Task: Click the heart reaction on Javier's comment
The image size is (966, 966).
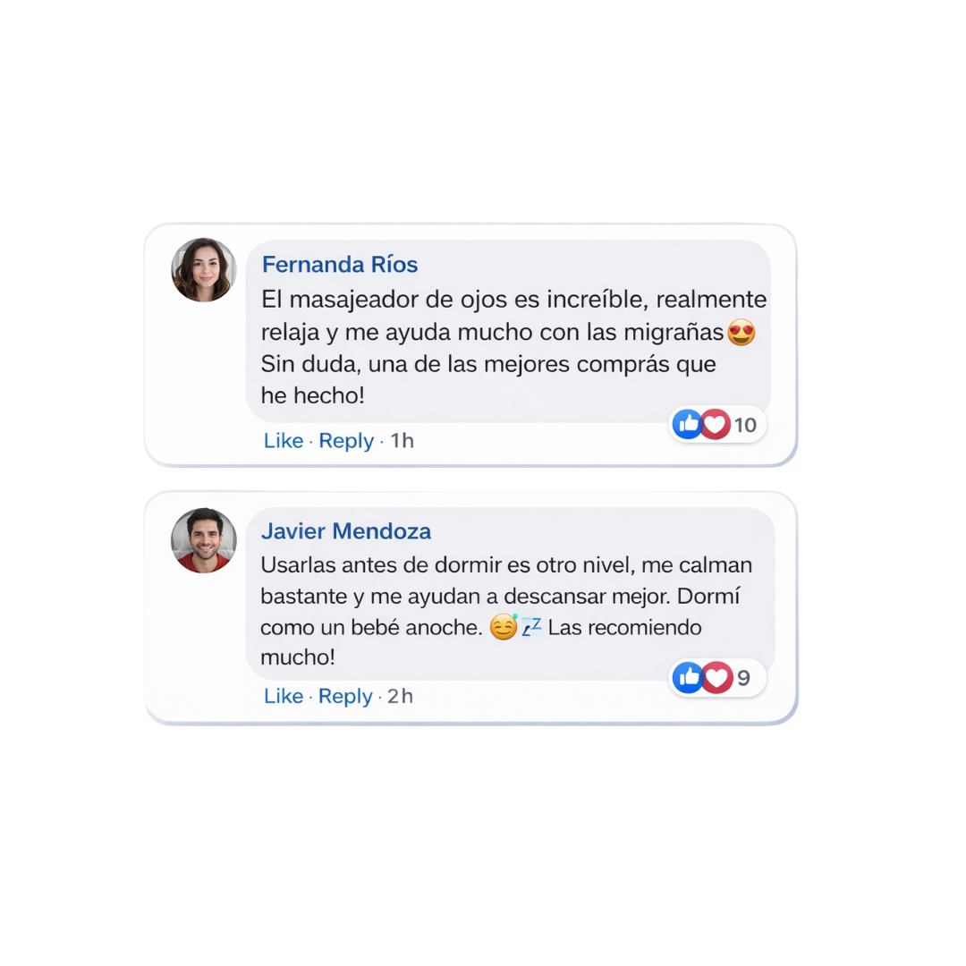Action: (x=717, y=678)
